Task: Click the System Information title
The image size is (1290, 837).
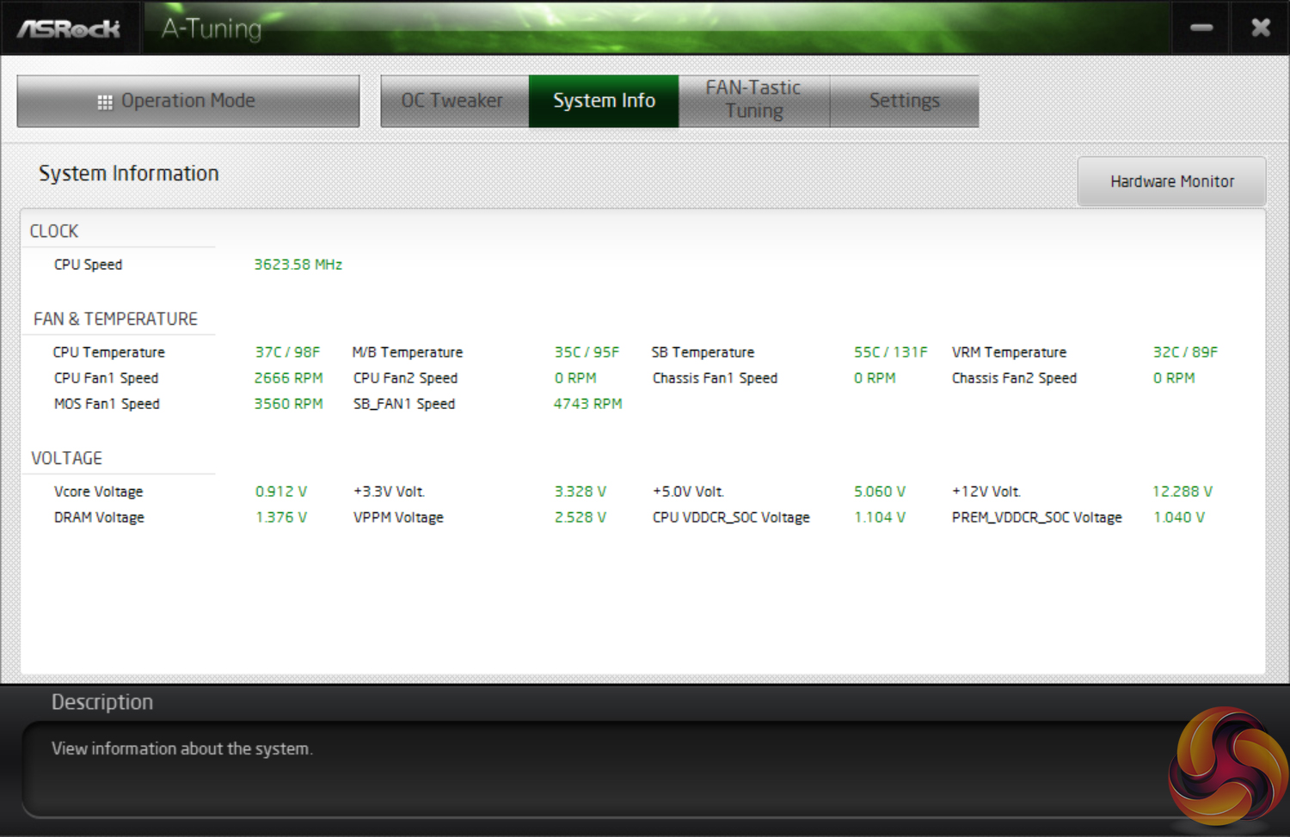Action: click(129, 174)
